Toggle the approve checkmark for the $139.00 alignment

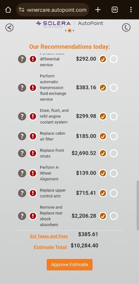click(x=103, y=173)
